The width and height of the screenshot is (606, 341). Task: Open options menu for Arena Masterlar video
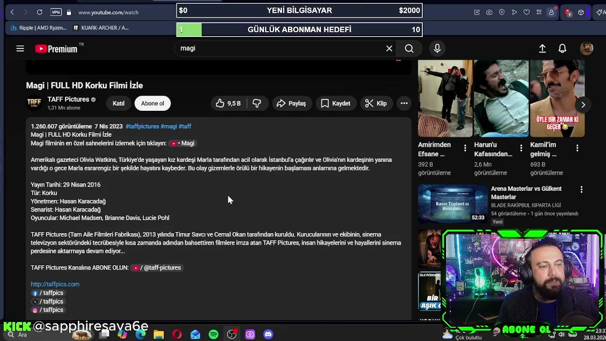pos(581,189)
